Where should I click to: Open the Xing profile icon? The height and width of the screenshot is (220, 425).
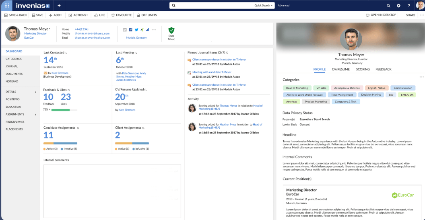click(x=142, y=29)
